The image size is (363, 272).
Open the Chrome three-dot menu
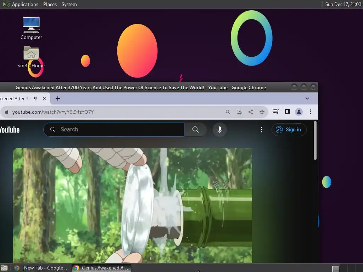[x=310, y=112]
